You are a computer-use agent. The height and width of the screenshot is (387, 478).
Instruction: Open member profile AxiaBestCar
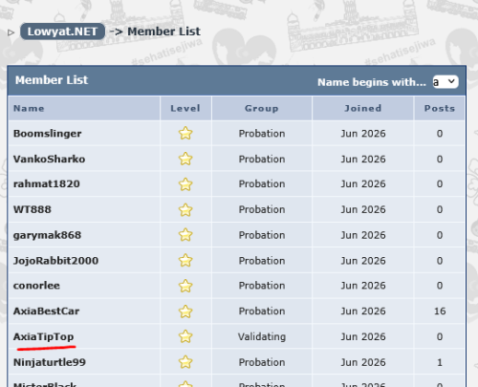click(46, 312)
